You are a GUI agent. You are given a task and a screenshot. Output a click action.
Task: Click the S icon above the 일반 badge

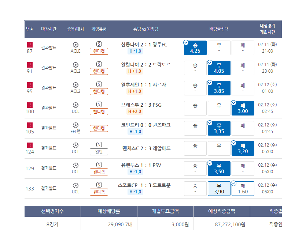pyautogui.click(x=99, y=145)
